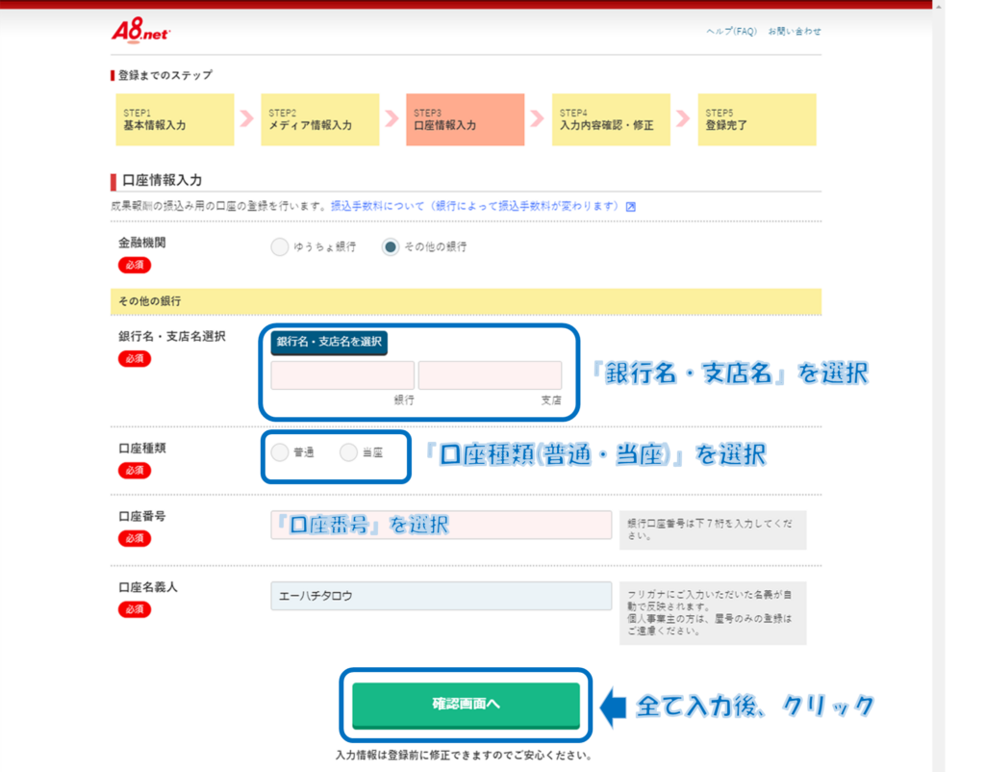Click the bank name (銀行) input field

click(x=342, y=375)
